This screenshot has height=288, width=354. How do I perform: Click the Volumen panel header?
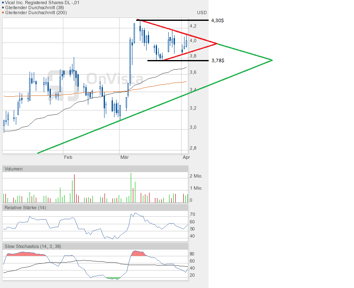coord(95,169)
